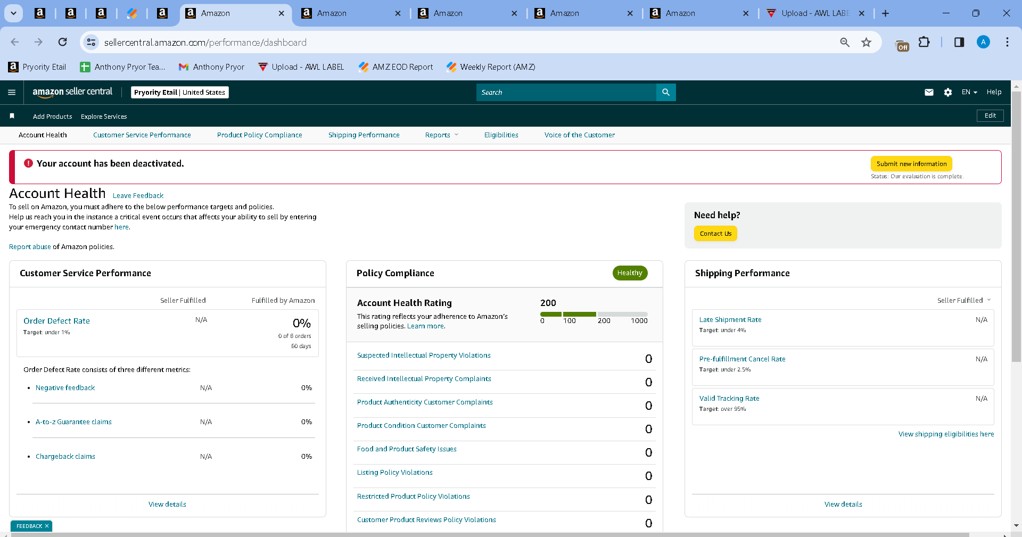Open the Gmail Anthony Pryor bookmark
This screenshot has height=537, width=1022.
click(211, 67)
